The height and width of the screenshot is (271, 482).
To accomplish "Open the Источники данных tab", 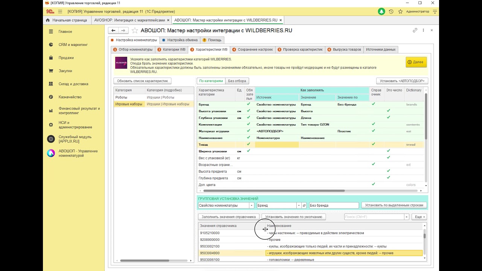I will coord(381,49).
